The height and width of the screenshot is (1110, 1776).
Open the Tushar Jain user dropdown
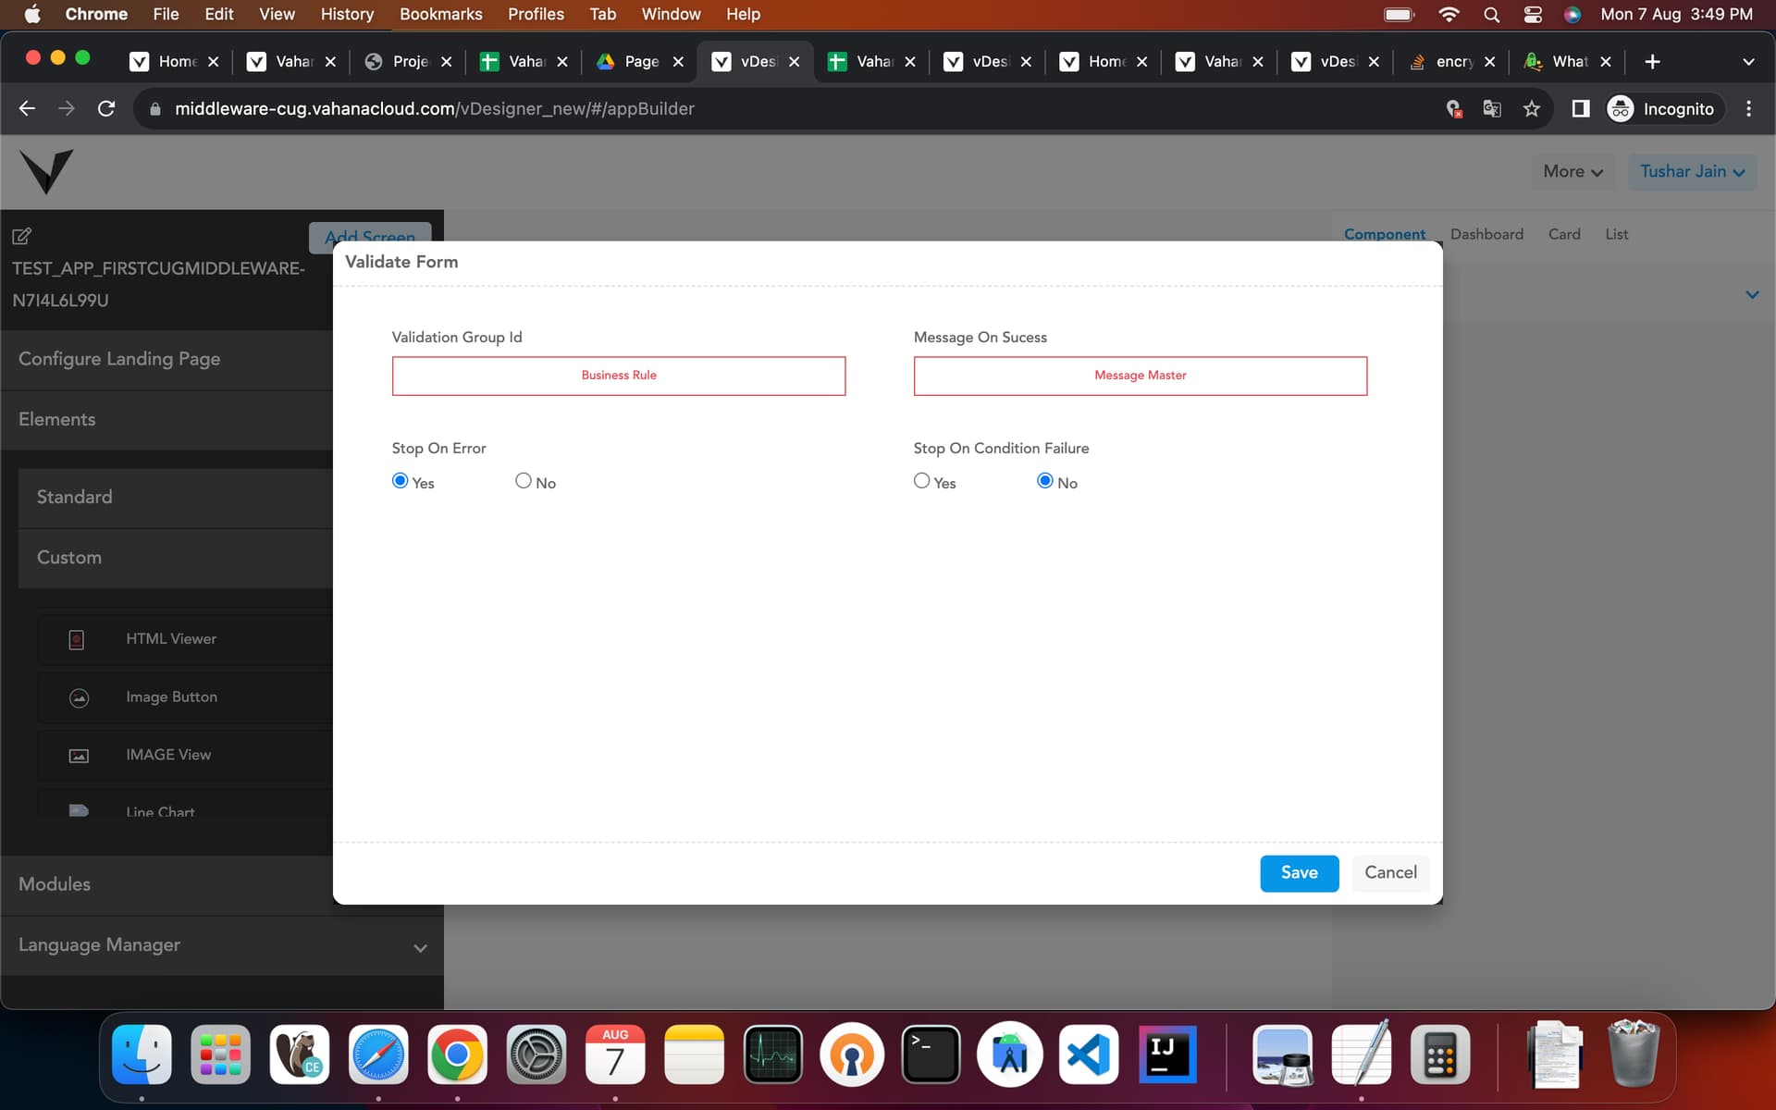click(1691, 172)
